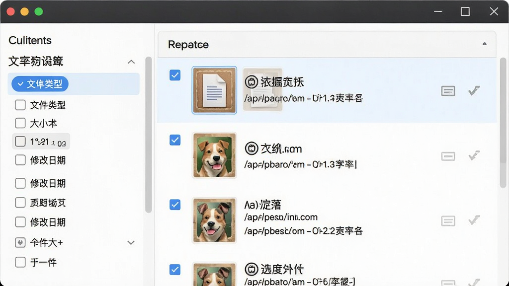Uncheck the 衣统.com row checkbox
Viewport: 509px width, 286px height.
click(x=175, y=140)
